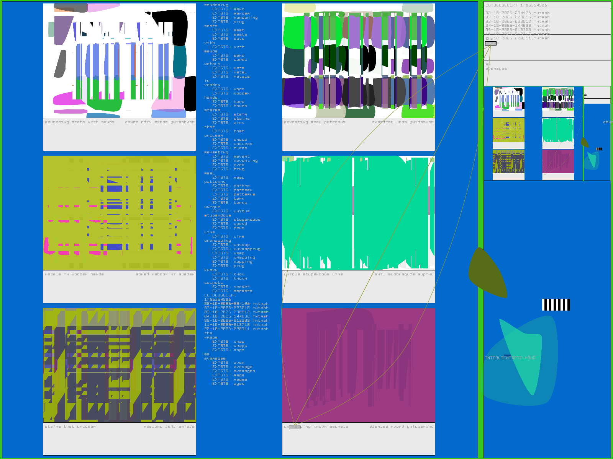
Task: Open 22-10-2025-220311.intrah in the center word list
Action: tap(236, 329)
